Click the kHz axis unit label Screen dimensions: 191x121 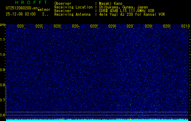pyautogui.click(x=3, y=25)
